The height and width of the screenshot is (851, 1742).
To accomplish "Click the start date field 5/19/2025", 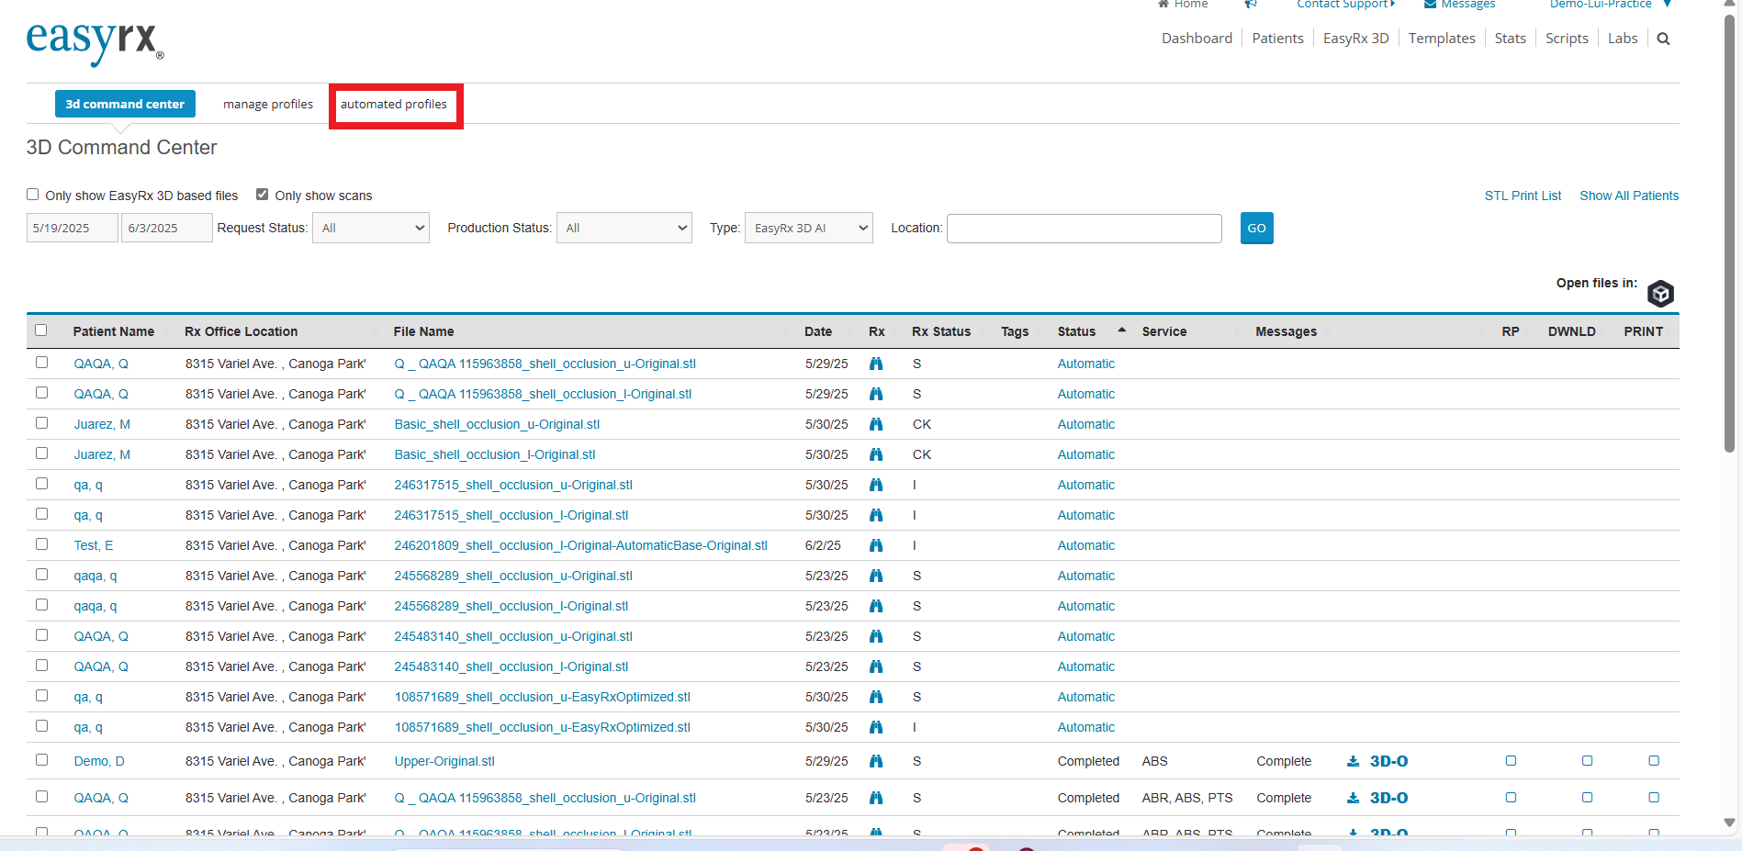I will [x=73, y=228].
